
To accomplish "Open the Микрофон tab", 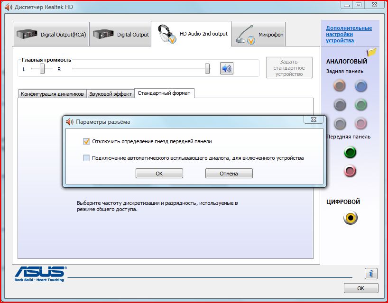I will click(259, 34).
